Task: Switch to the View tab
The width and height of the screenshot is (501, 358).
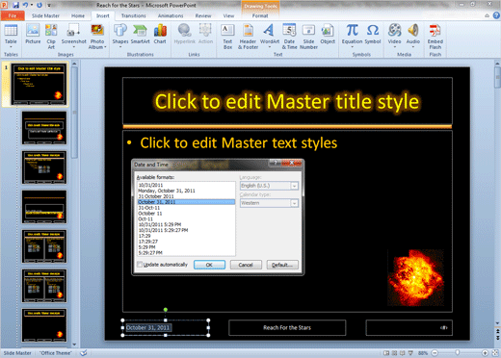Action: (228, 15)
